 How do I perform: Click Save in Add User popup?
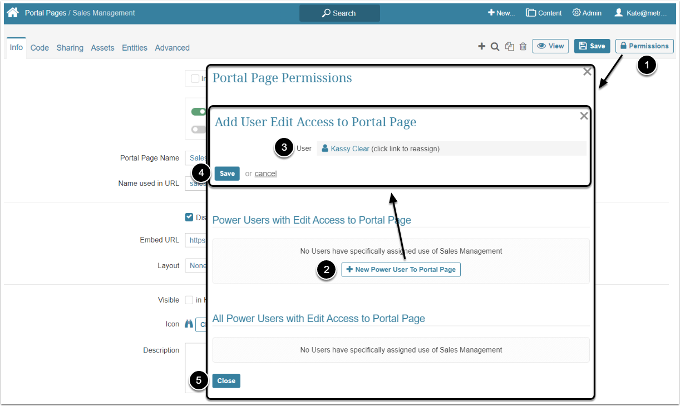(227, 174)
